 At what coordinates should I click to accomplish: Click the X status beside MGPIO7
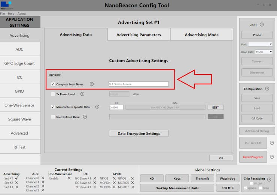tap(133, 187)
